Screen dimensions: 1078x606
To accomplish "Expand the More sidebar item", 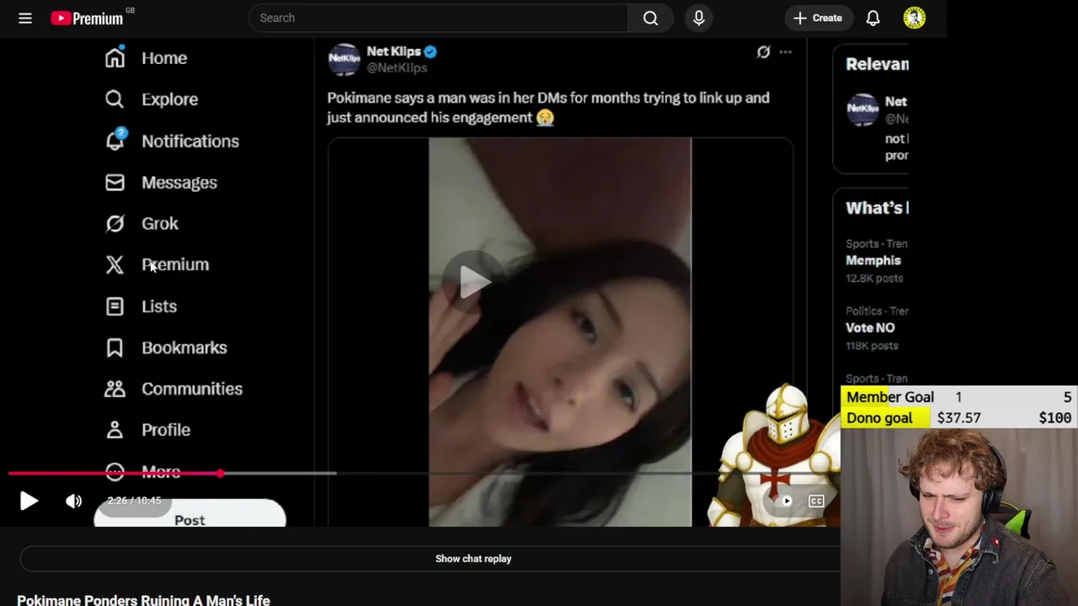I will [143, 471].
